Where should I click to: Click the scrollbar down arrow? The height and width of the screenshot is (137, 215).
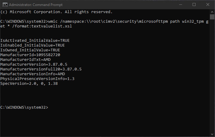coord(212,134)
